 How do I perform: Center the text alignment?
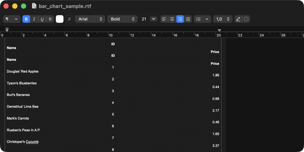172,19
